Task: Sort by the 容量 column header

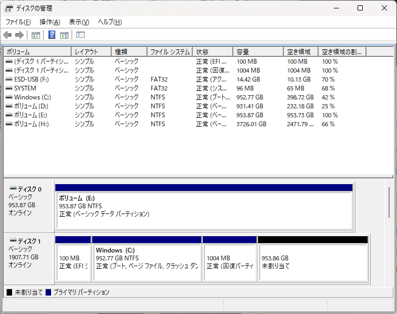Action: coord(258,52)
